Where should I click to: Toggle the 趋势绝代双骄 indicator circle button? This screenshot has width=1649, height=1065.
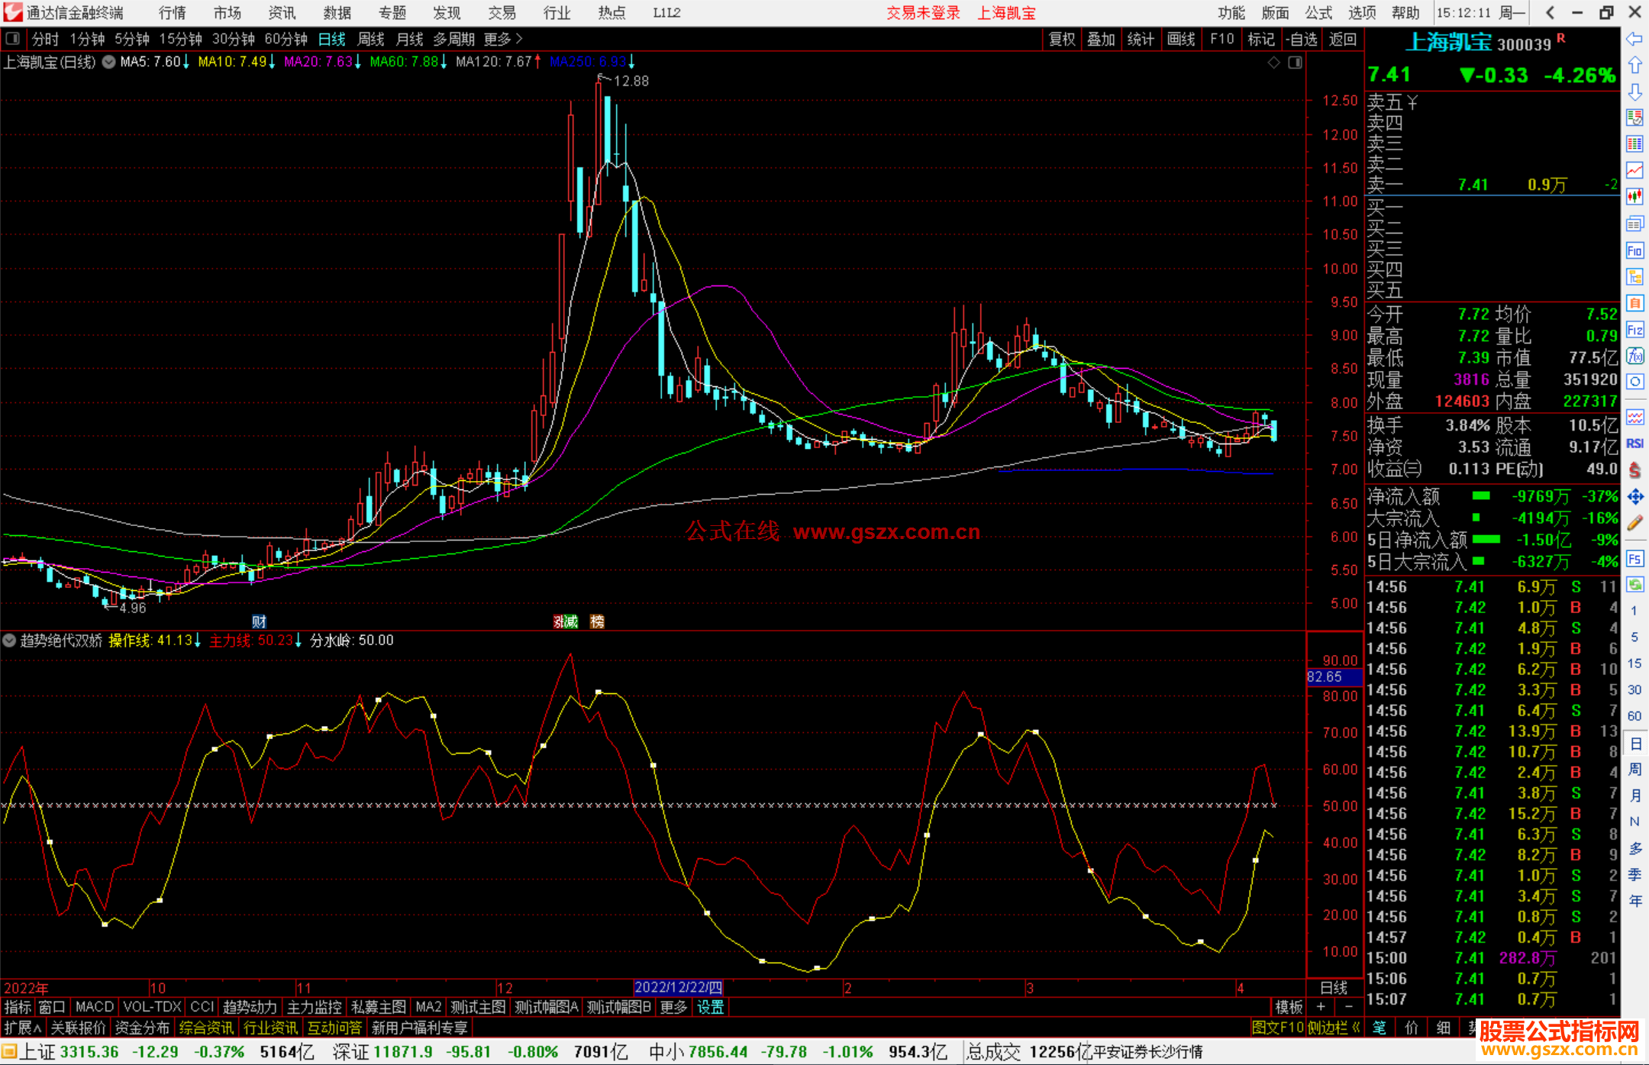[x=9, y=641]
